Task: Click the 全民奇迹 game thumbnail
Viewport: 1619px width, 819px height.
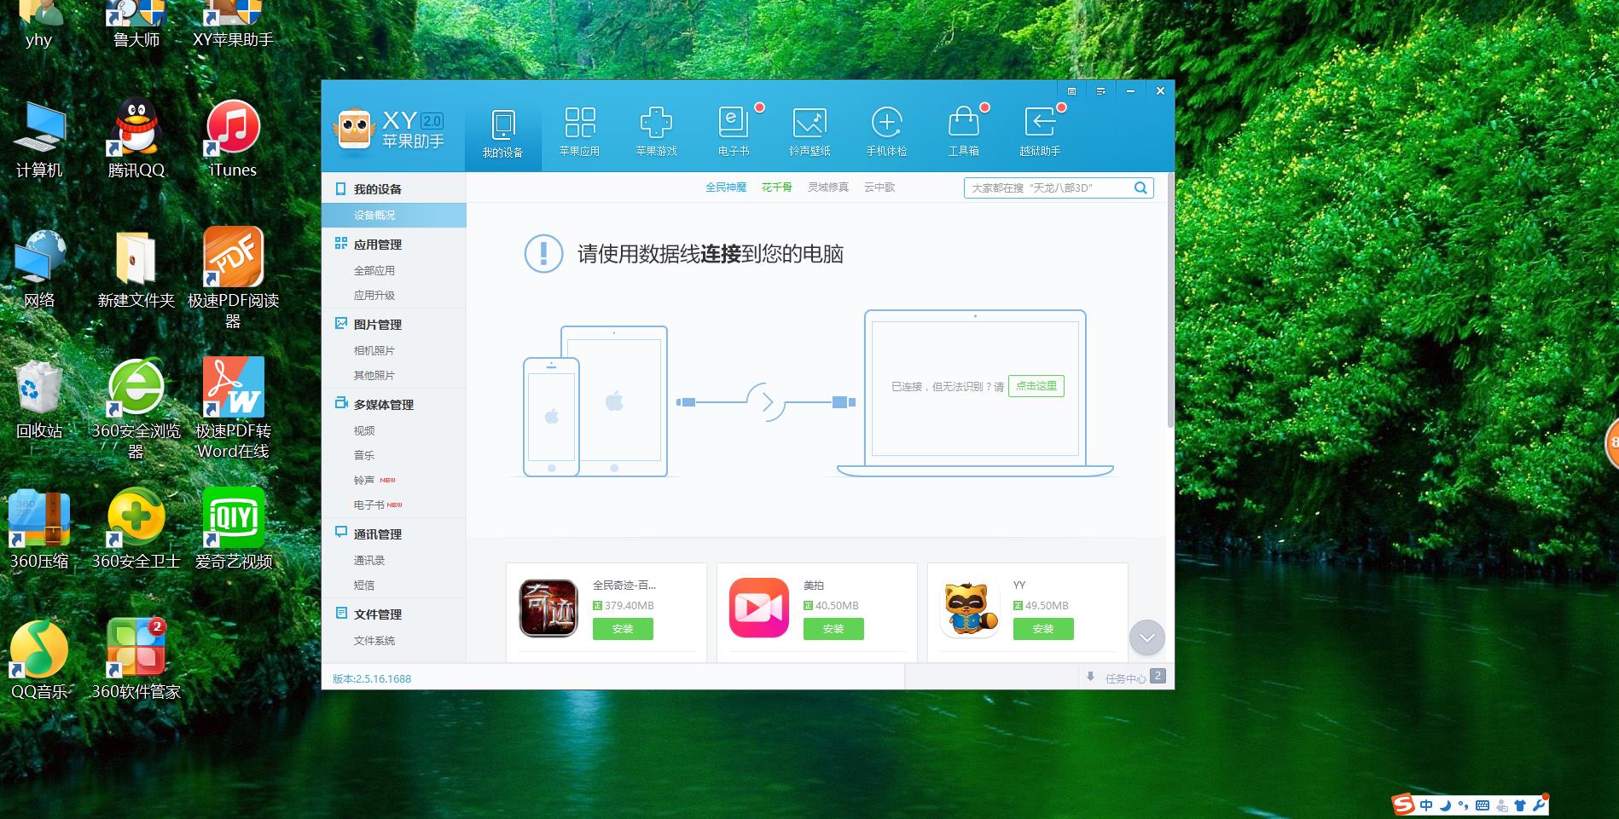Action: tap(548, 608)
